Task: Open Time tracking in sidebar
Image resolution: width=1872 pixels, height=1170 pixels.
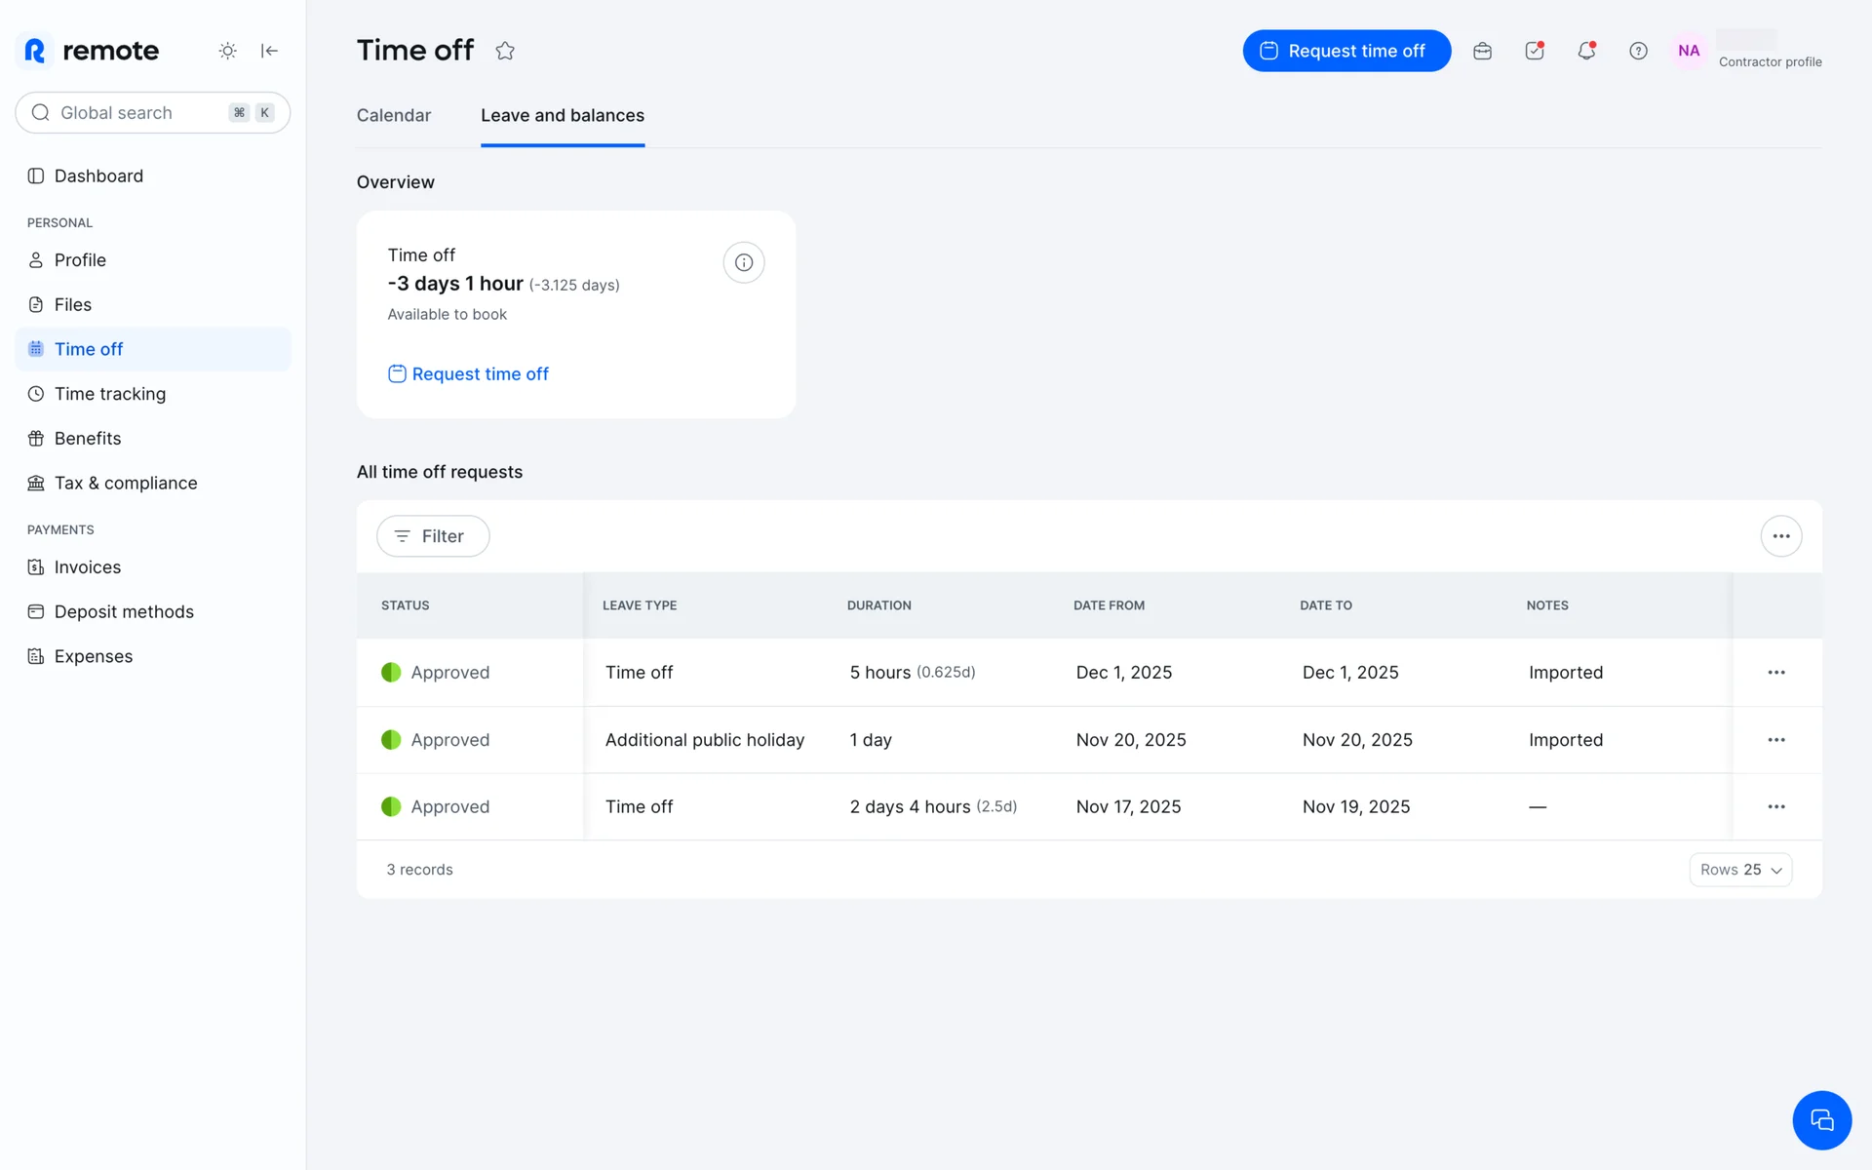Action: point(109,394)
